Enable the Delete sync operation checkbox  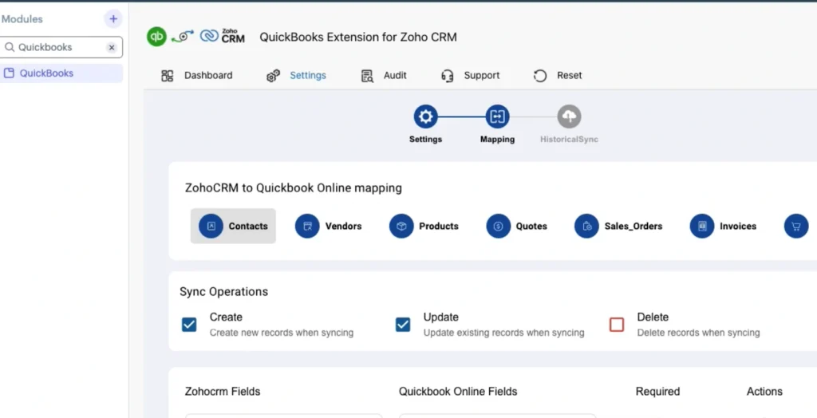pyautogui.click(x=617, y=325)
